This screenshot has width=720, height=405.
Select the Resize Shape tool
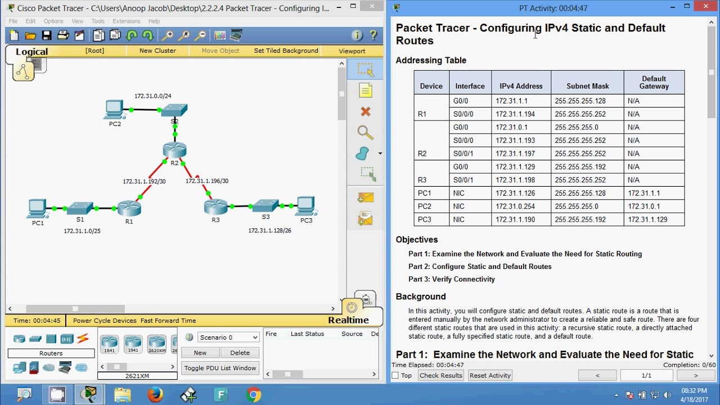click(368, 174)
